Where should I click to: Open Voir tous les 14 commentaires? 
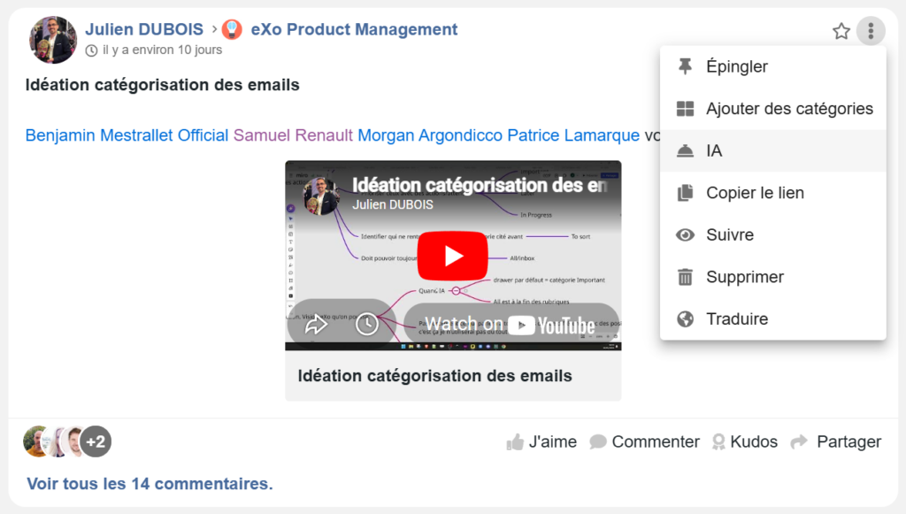(150, 484)
